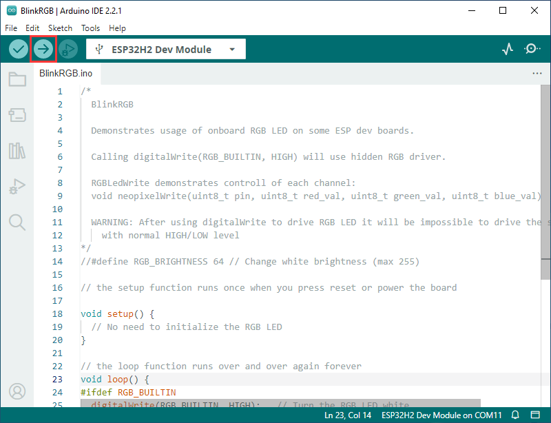
Task: Toggle the bottom panel icon in status bar
Action: coord(535,415)
